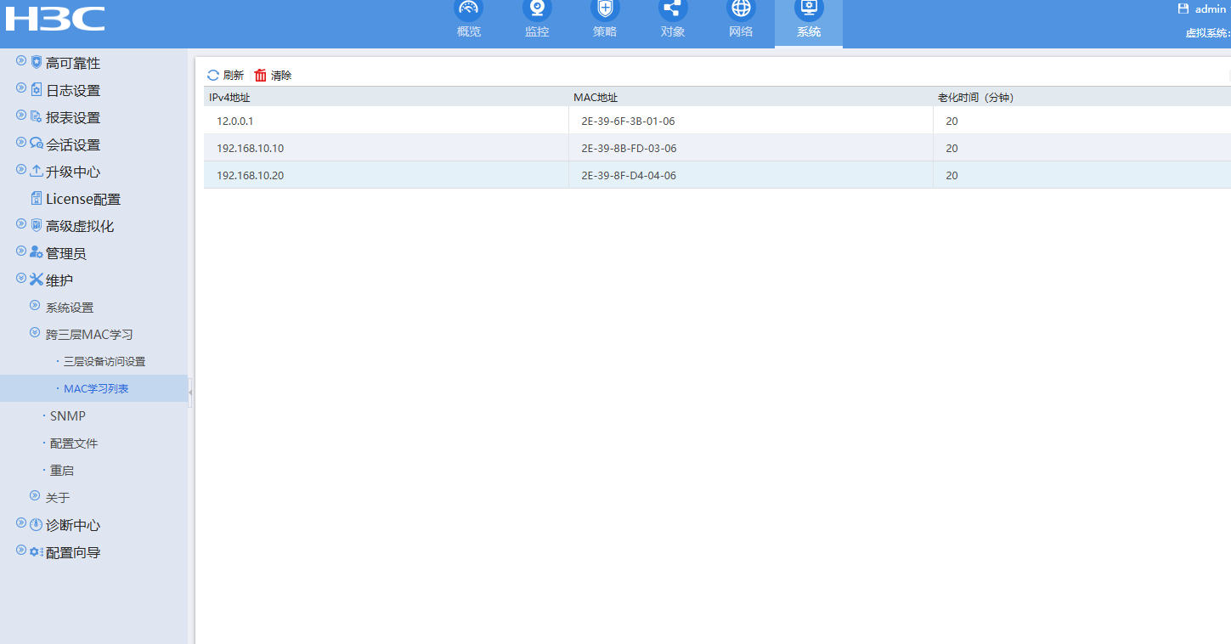Open the 系统 system monitor icon

(809, 8)
